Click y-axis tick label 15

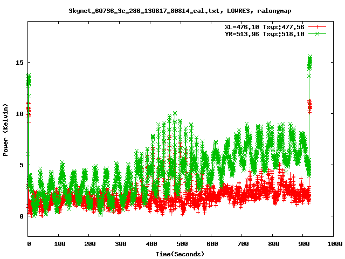tap(19, 63)
